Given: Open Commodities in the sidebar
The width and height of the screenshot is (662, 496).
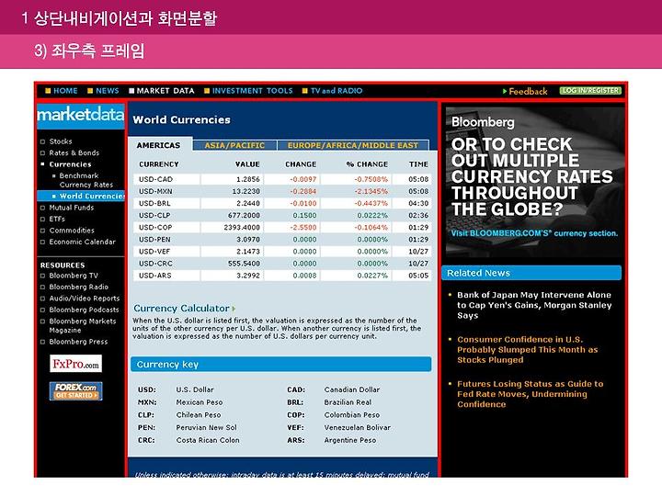Looking at the screenshot, I should (x=72, y=231).
